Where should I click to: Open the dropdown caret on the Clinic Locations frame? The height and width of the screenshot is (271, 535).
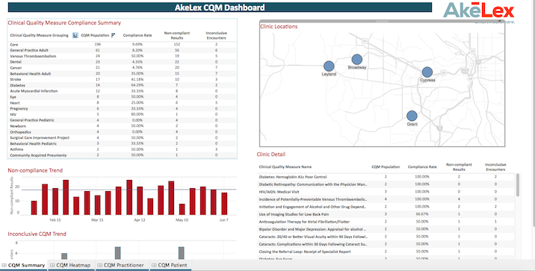pyautogui.click(x=500, y=21)
